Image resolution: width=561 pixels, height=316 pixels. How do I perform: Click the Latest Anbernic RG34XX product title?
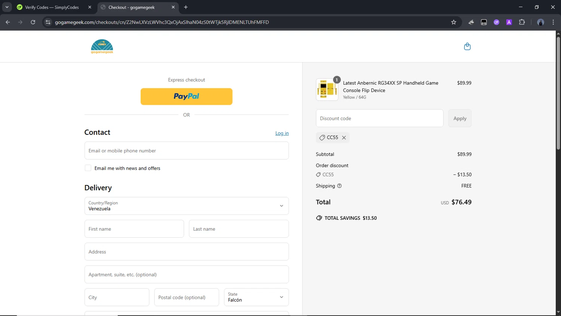[x=390, y=86]
